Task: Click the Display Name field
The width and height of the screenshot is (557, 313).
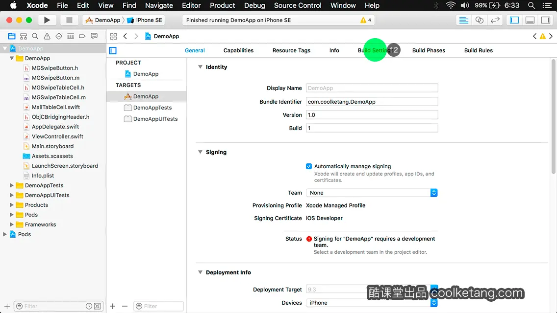Action: pos(372,88)
